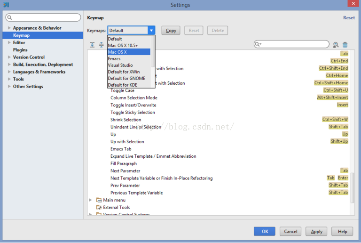Select the External Tools node
This screenshot has width=361, height=243.
116,207
